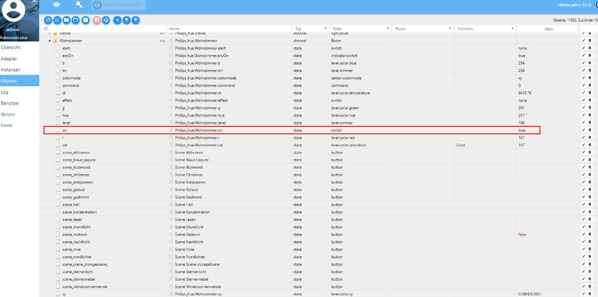Click the download arrow icon in the toolbar
The width and height of the screenshot is (598, 297).
[136, 20]
